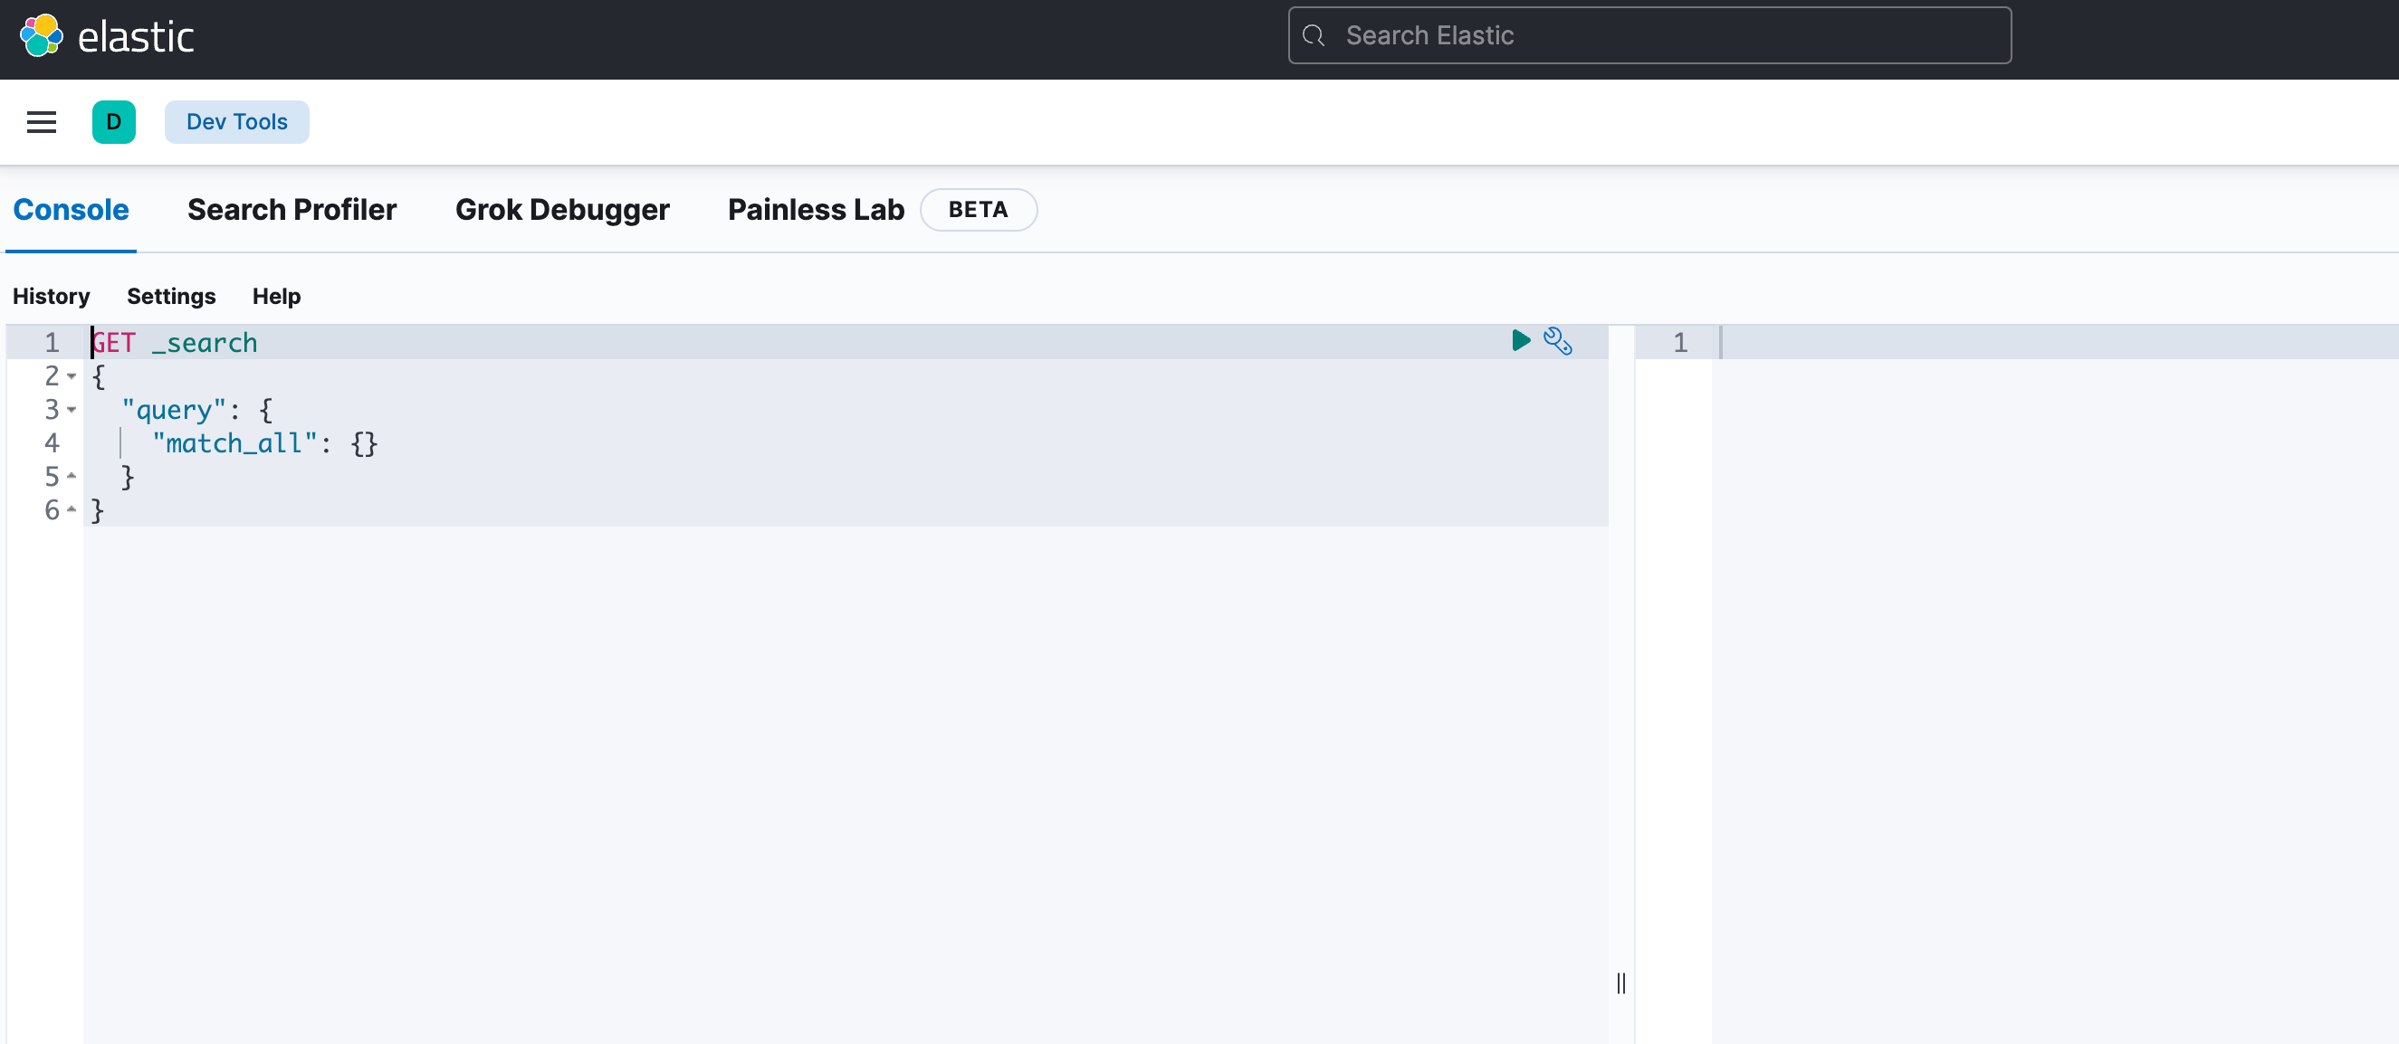Image resolution: width=2399 pixels, height=1044 pixels.
Task: Click the fold arrow on line 6
Action: pyautogui.click(x=71, y=511)
